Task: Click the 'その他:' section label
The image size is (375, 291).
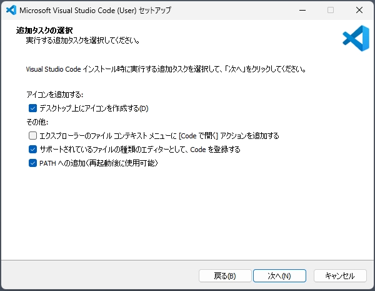Action: click(x=37, y=122)
